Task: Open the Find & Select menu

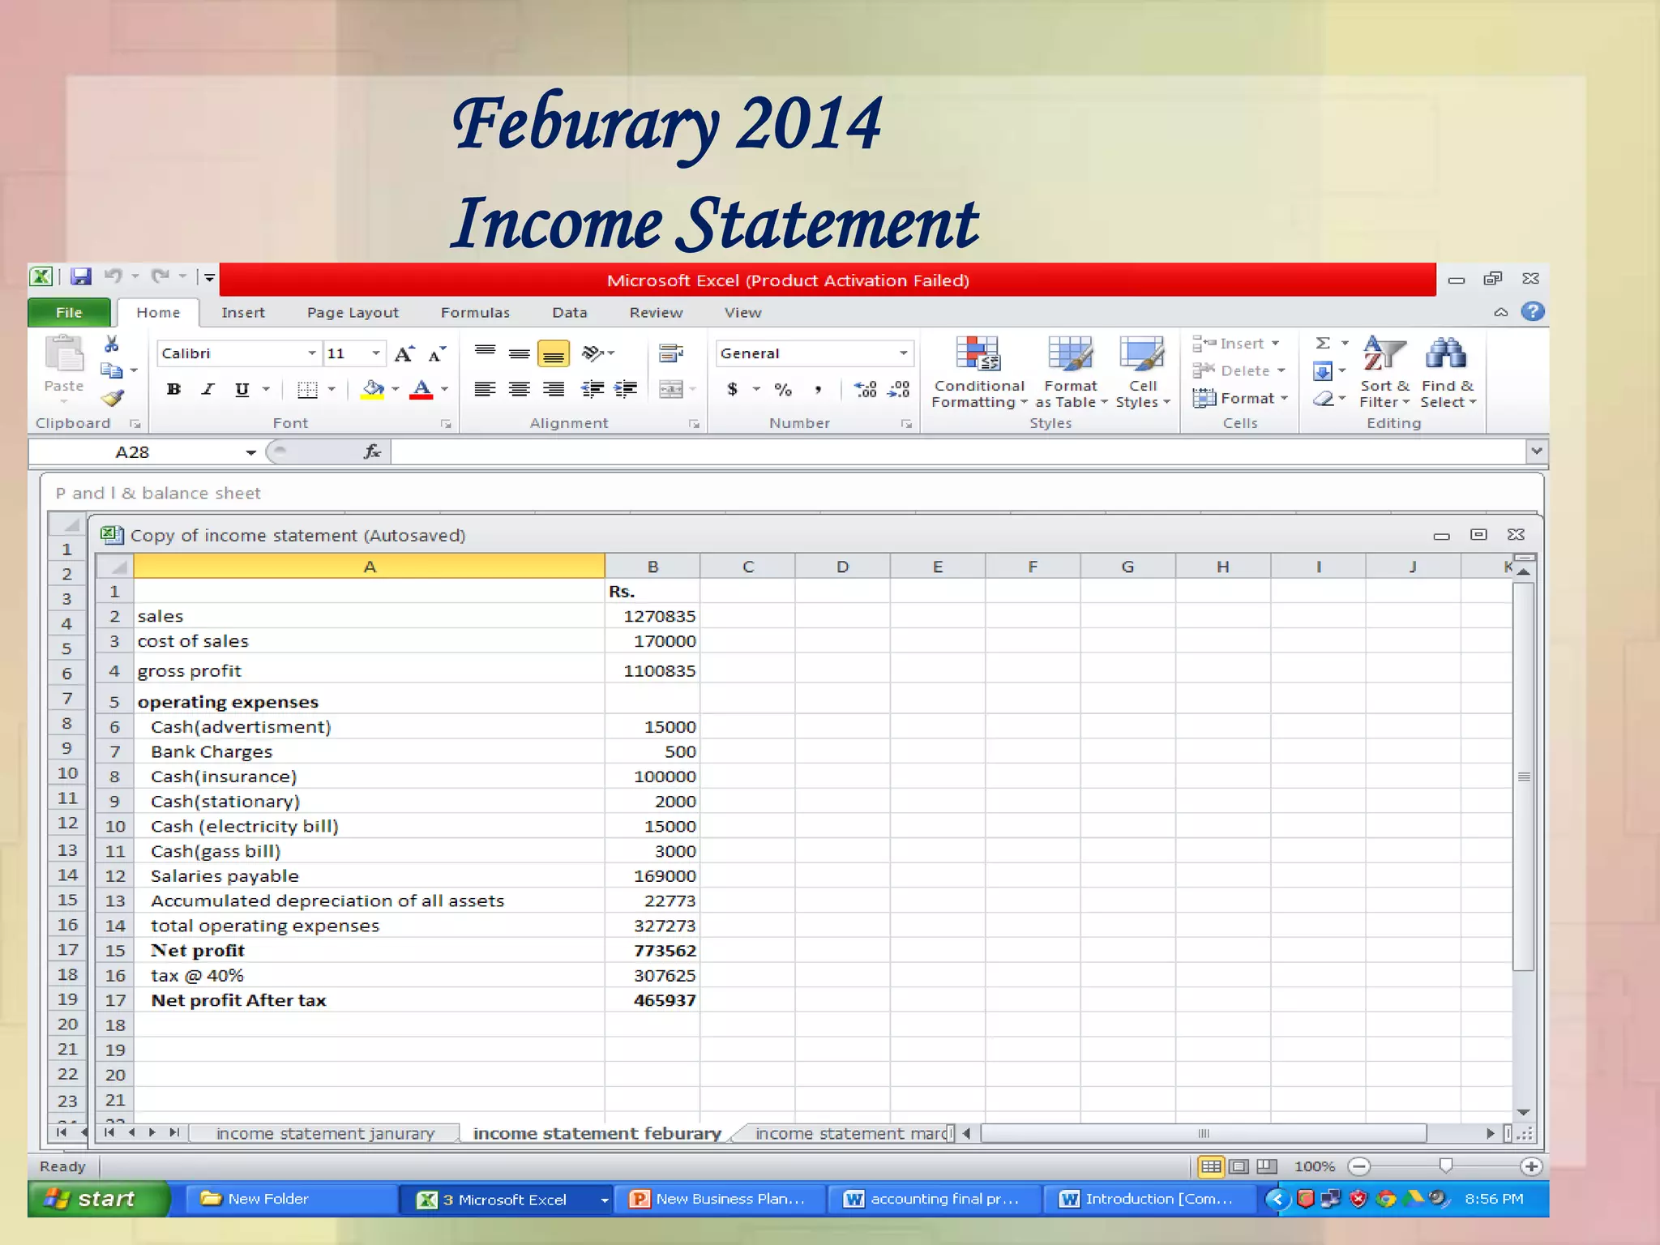Action: tap(1448, 373)
